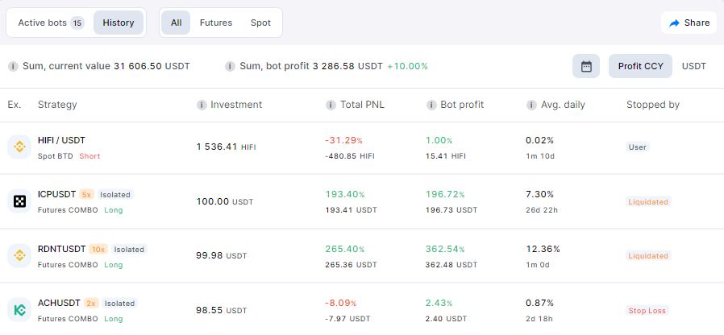Open the HIFI / USDT strategy

[x=61, y=140]
